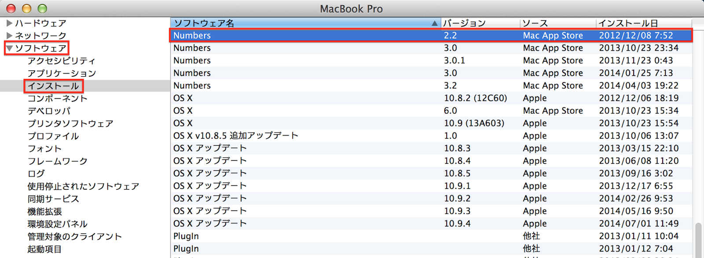Select the Numbers row with version 2.2

[431, 35]
